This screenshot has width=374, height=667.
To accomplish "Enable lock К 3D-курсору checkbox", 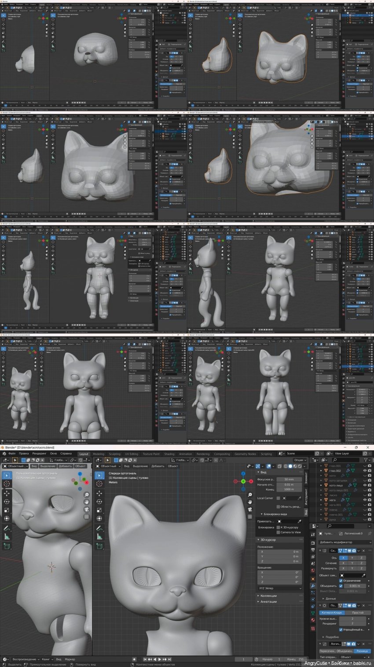I will (278, 527).
